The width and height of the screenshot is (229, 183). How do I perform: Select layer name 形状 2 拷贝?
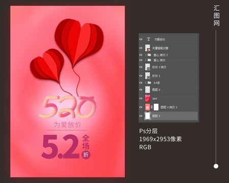point(159,67)
